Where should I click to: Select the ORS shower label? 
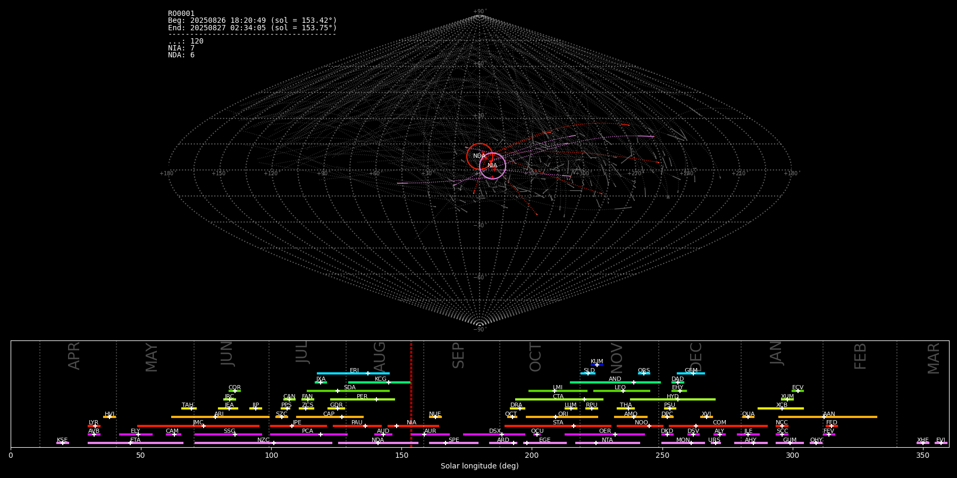pos(644,371)
